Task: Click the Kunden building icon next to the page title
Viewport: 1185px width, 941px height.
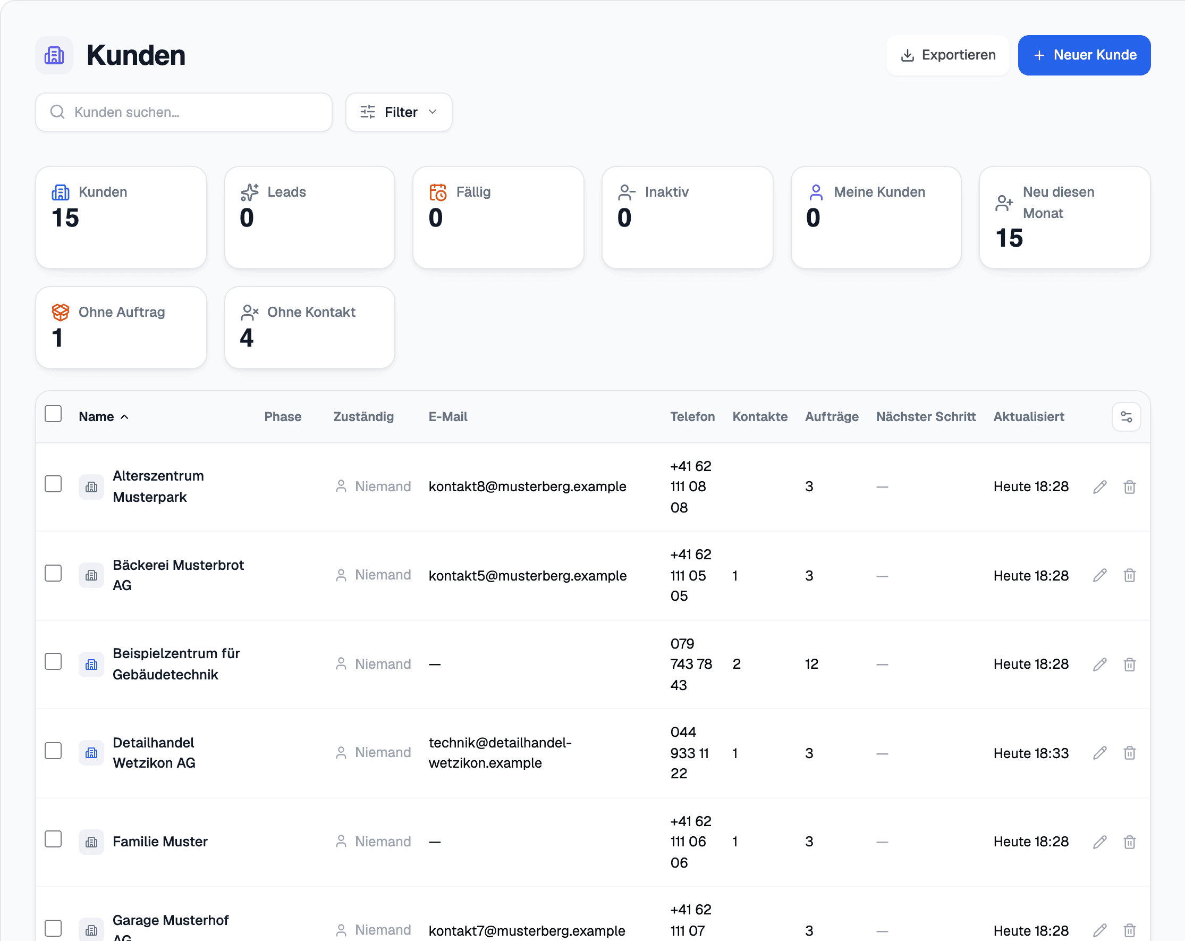Action: [x=54, y=55]
